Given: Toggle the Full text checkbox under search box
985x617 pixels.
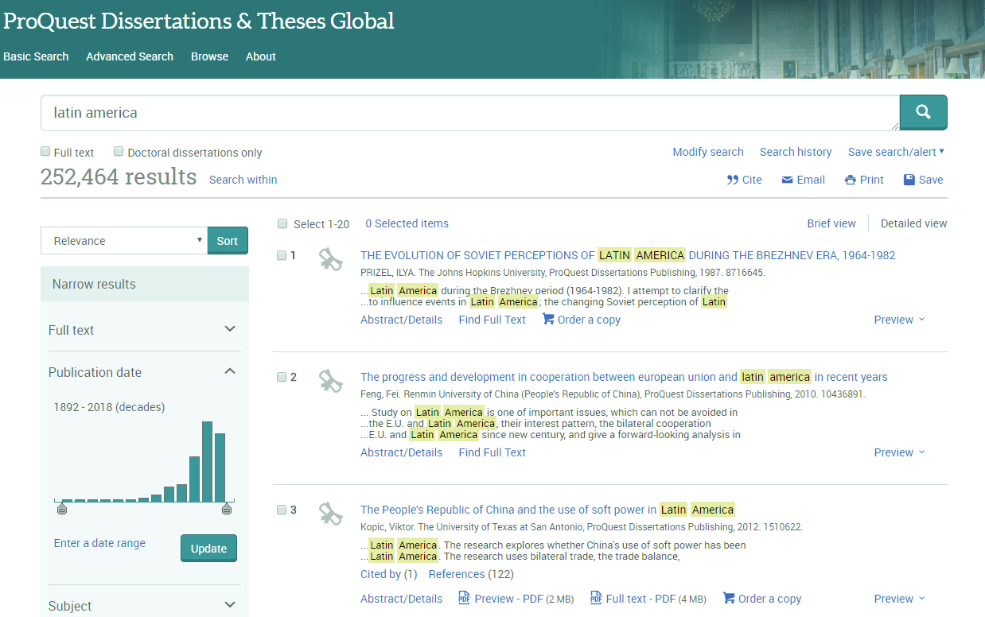Looking at the screenshot, I should [x=45, y=151].
